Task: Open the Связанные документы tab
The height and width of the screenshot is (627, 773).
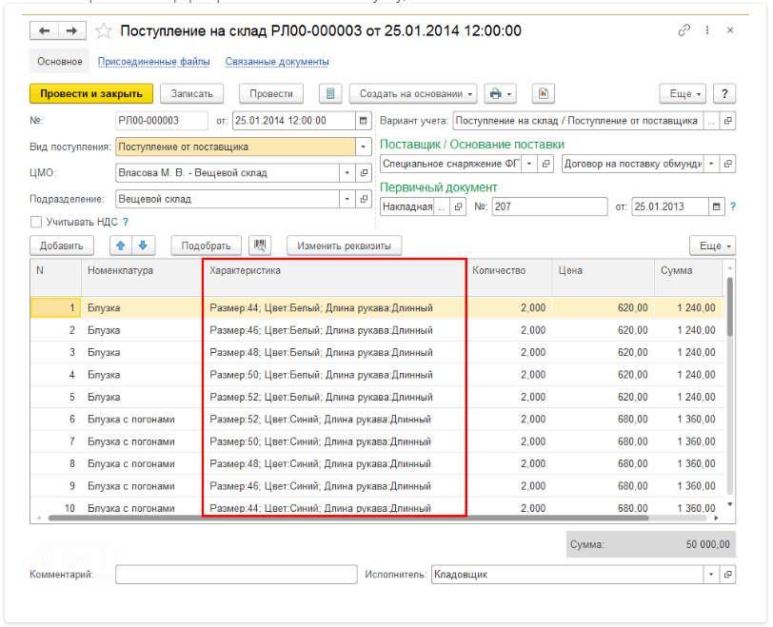Action: [277, 62]
